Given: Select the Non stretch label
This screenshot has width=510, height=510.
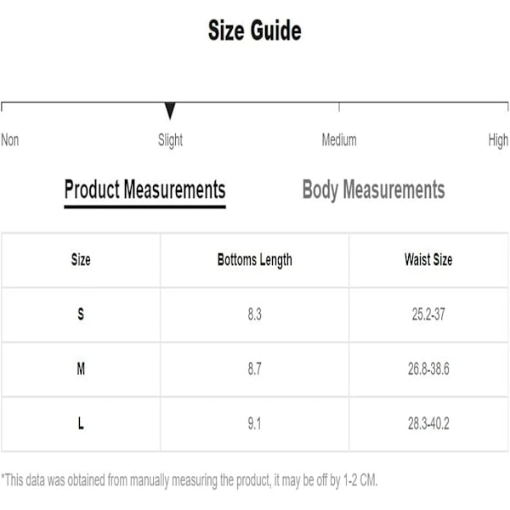Looking at the screenshot, I should [10, 140].
